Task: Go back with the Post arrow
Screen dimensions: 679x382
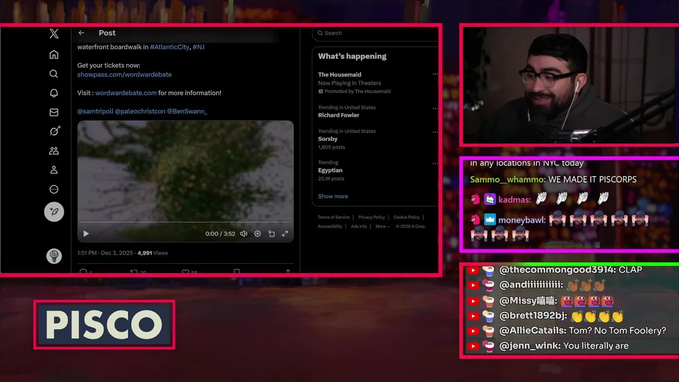Action: point(81,33)
